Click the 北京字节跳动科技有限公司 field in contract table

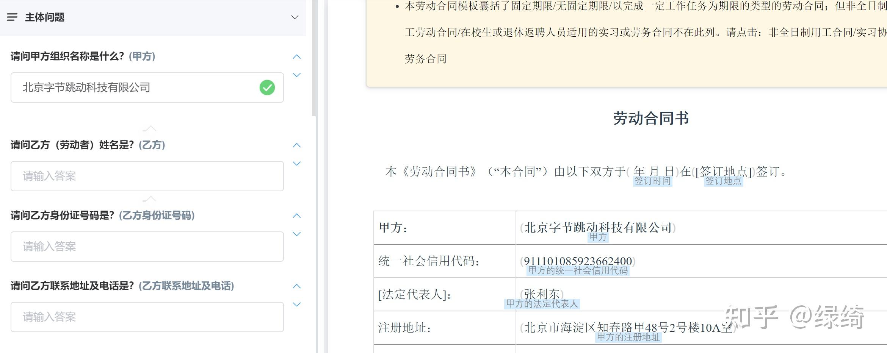click(x=598, y=228)
